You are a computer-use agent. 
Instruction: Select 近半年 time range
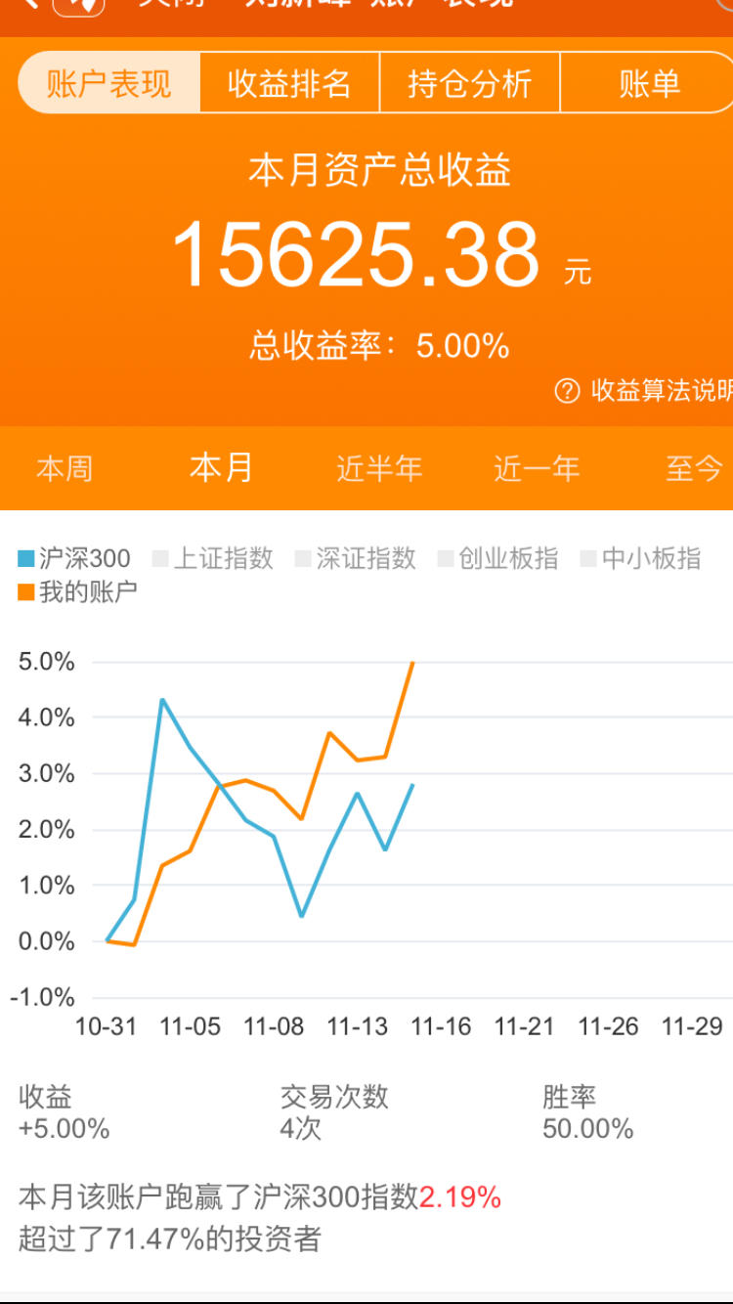pos(379,469)
